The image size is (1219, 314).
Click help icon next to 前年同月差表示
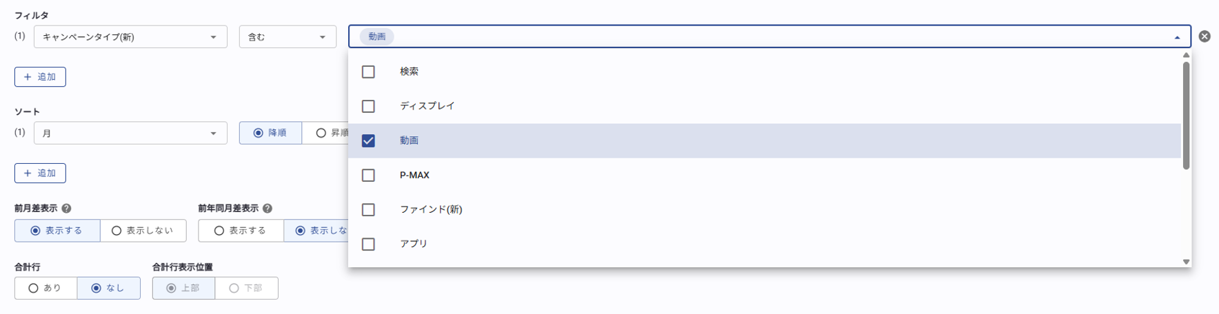(268, 208)
